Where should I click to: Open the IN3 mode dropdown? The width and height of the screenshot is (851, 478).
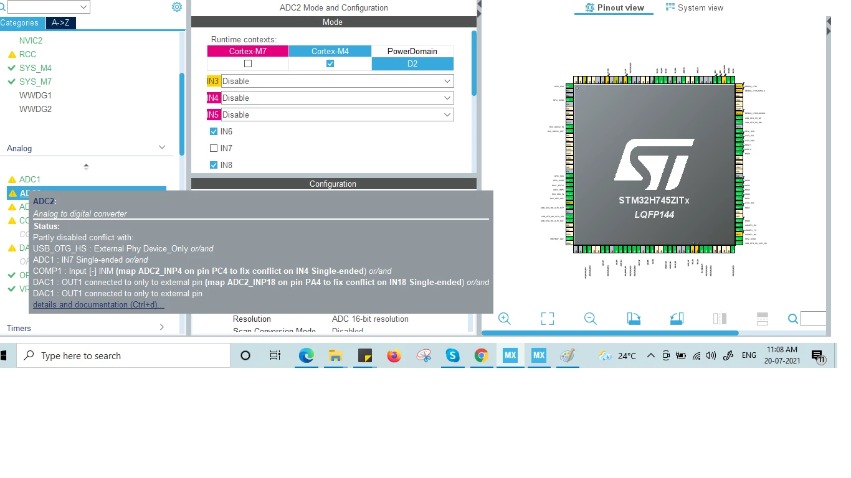[337, 81]
